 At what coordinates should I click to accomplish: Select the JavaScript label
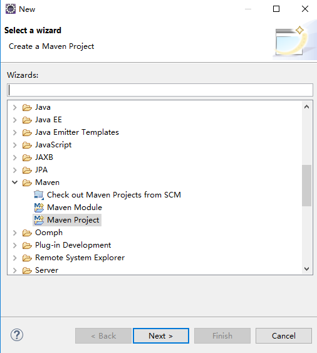pos(53,145)
